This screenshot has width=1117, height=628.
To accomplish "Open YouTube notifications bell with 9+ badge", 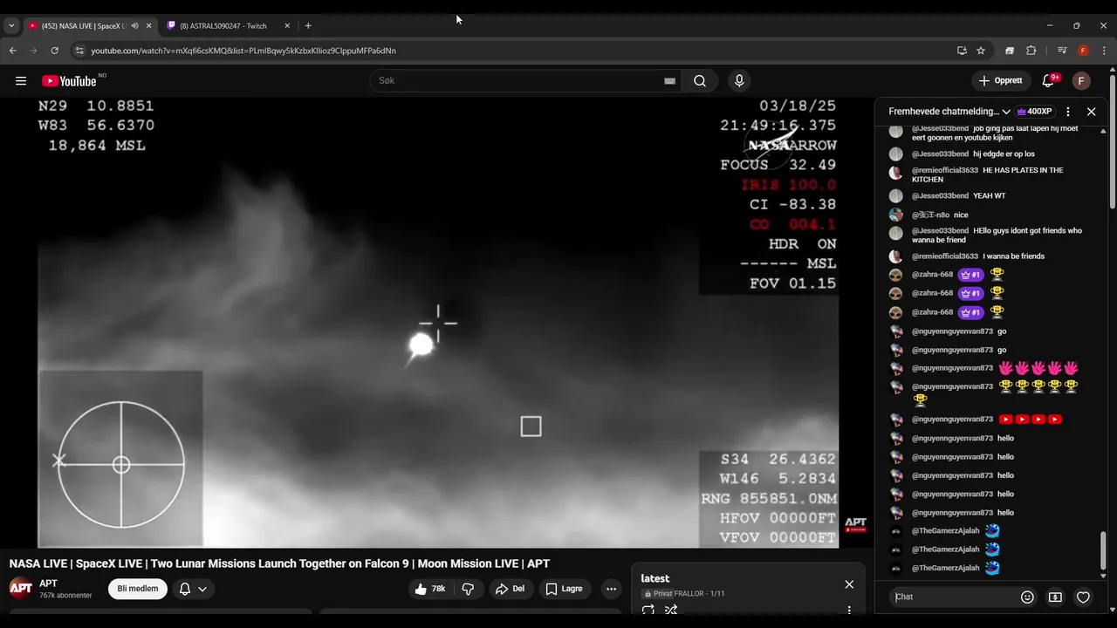I will click(1048, 81).
